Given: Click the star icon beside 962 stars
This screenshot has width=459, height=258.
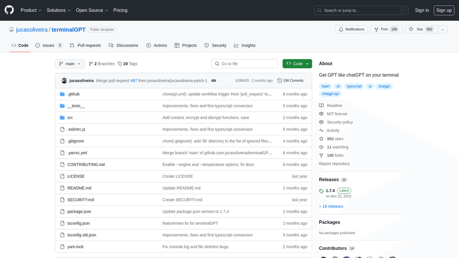Looking at the screenshot, I should pos(321,139).
